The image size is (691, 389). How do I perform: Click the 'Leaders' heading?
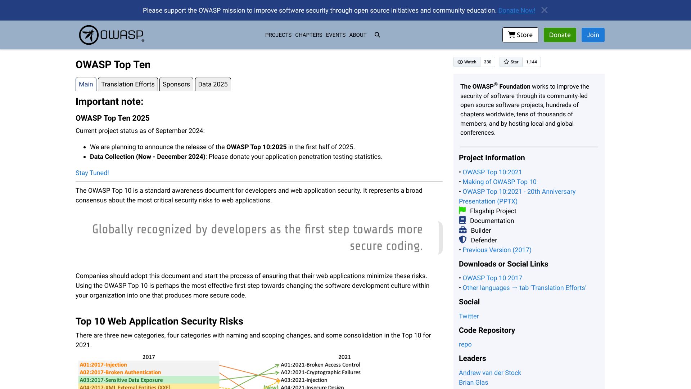click(x=472, y=358)
